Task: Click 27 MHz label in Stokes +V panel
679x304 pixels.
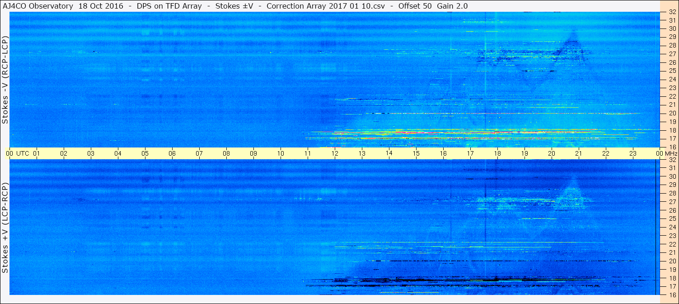Action: tap(672, 202)
